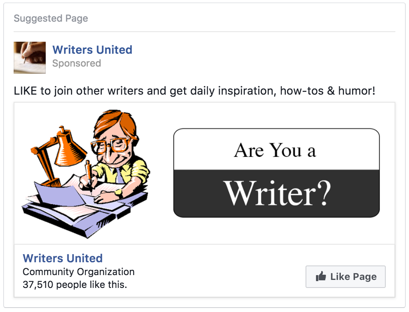Image resolution: width=409 pixels, height=312 pixels.
Task: Click the "Like Page" text label
Action: pyautogui.click(x=353, y=277)
